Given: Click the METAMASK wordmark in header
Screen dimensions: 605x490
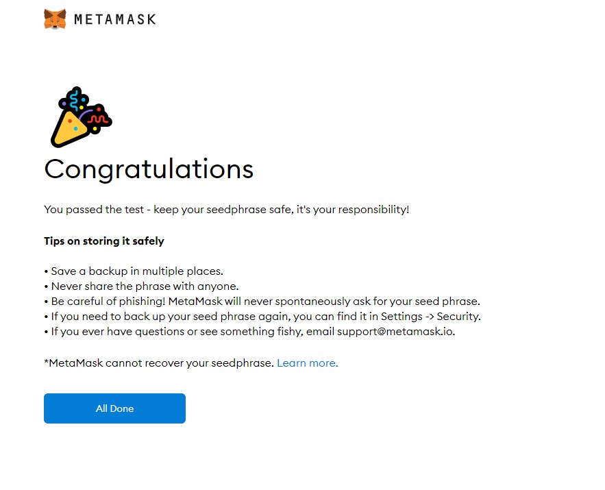Looking at the screenshot, I should (114, 19).
